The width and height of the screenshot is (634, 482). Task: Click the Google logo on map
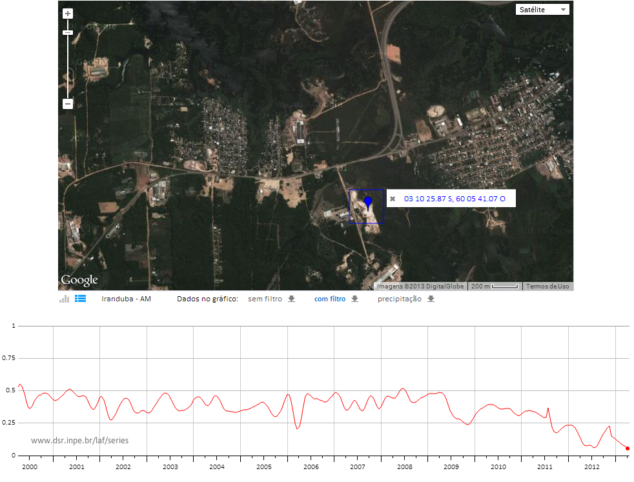[79, 280]
